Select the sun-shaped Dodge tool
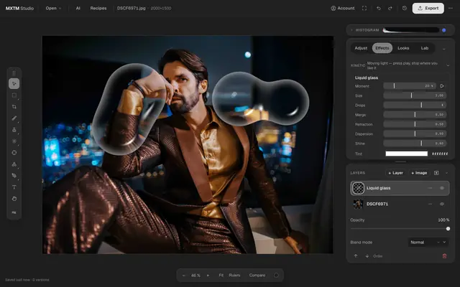Screen dimensions: 460x287 tap(14, 141)
